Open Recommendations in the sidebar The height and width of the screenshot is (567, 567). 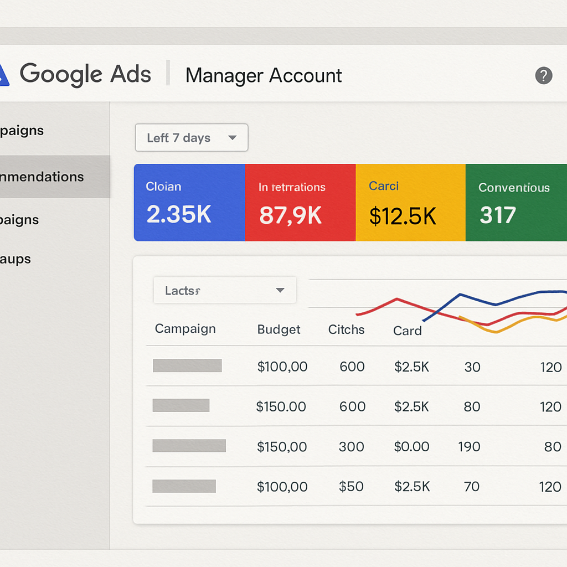click(x=42, y=177)
